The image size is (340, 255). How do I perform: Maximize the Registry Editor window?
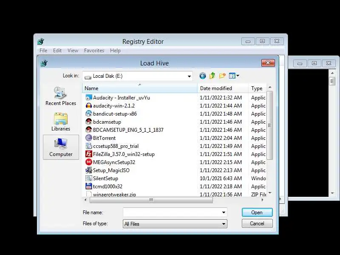262,41
